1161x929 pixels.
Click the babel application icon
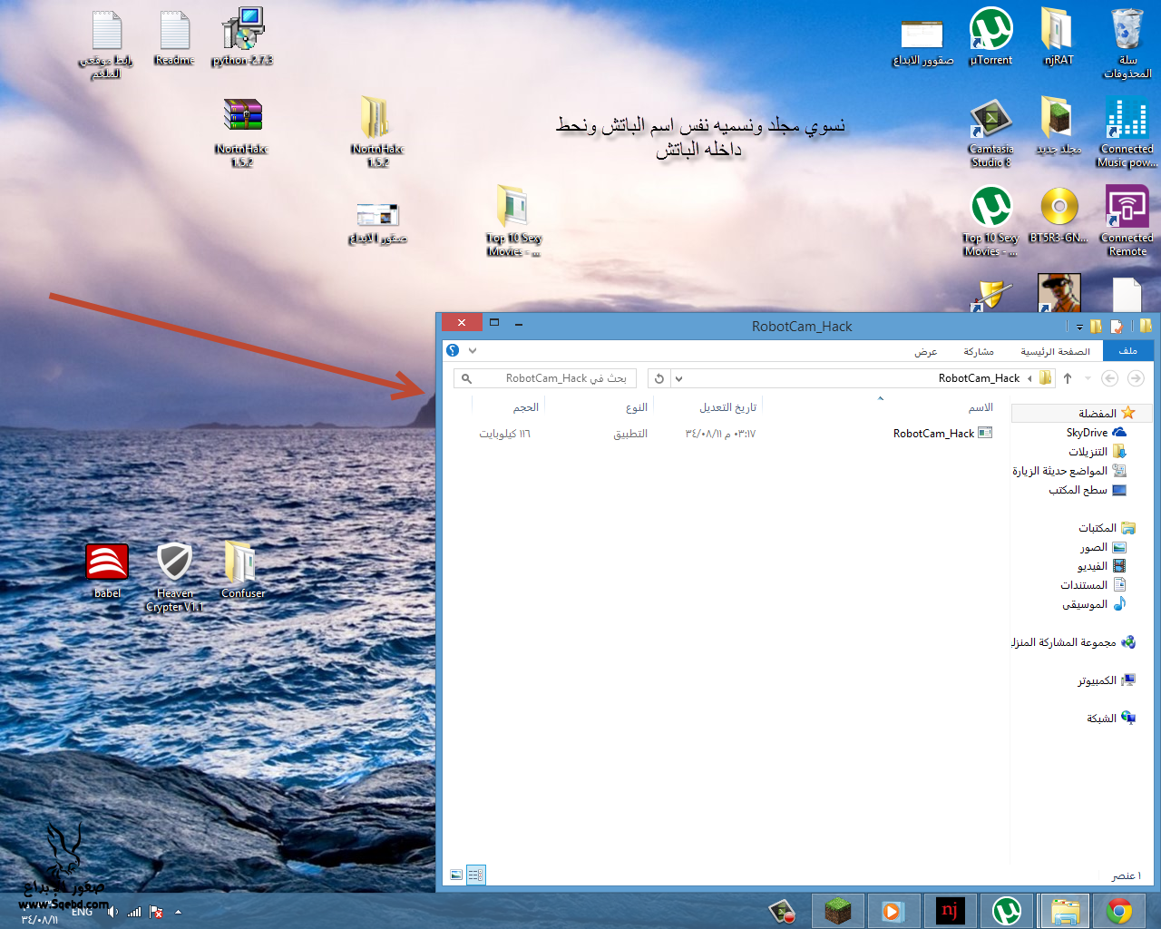point(107,568)
